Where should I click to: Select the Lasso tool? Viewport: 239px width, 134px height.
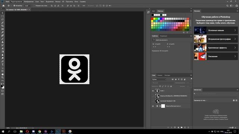point(3,19)
